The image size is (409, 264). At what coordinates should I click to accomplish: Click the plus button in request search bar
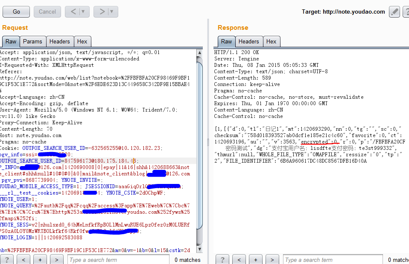click(x=40, y=260)
